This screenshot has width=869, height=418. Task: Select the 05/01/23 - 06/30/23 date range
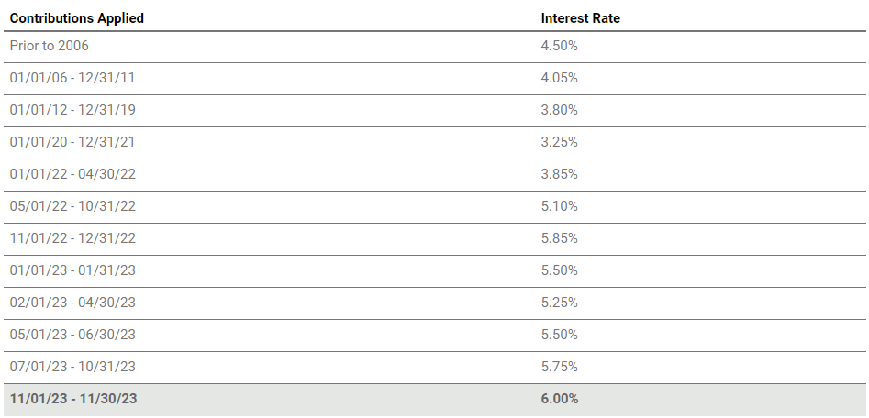click(x=72, y=335)
